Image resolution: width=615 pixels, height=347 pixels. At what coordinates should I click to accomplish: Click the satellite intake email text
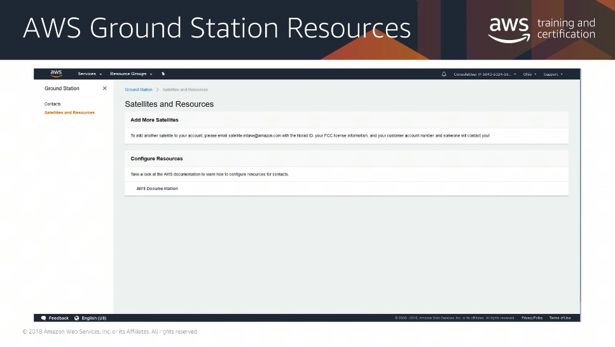254,135
